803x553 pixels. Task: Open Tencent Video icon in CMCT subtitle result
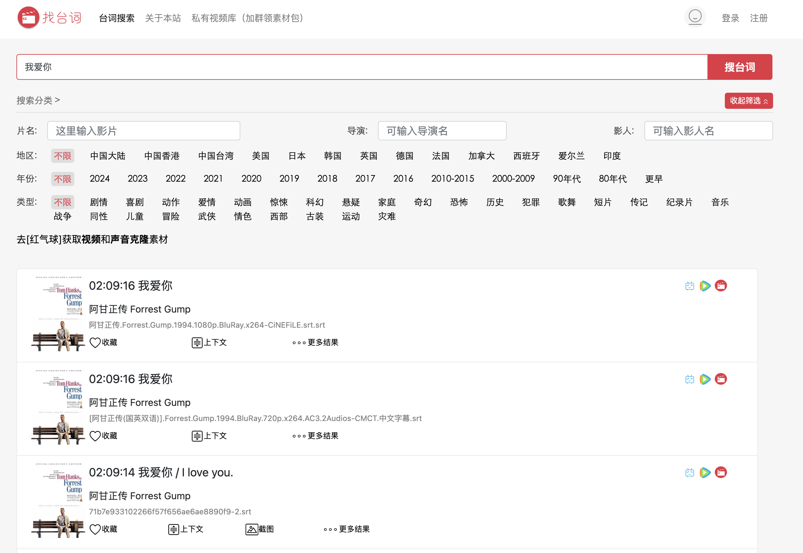705,379
